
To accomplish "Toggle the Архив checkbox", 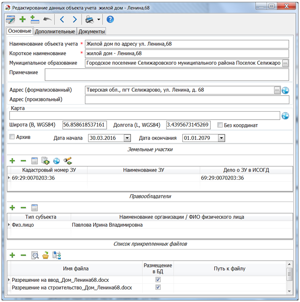I will tap(12, 137).
